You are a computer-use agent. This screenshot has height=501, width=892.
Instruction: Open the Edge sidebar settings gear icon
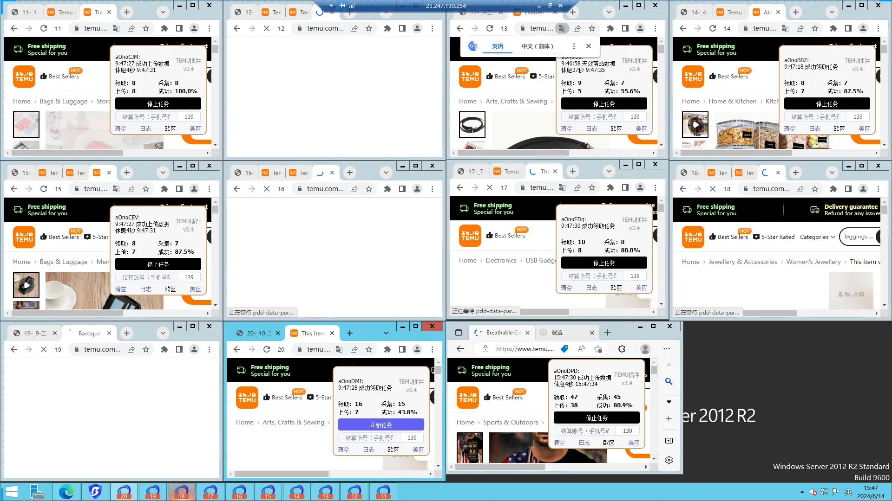[669, 460]
